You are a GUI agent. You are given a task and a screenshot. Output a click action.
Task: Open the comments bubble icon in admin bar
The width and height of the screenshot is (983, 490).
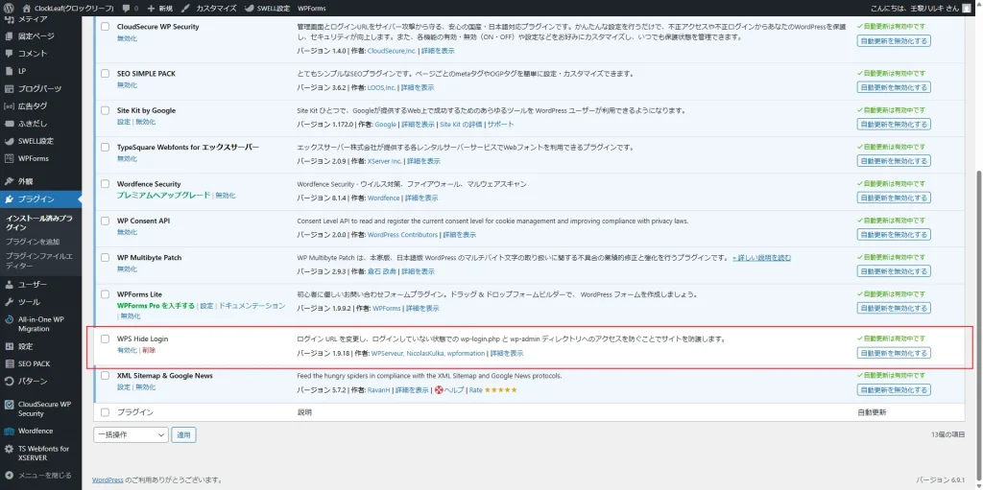click(126, 7)
